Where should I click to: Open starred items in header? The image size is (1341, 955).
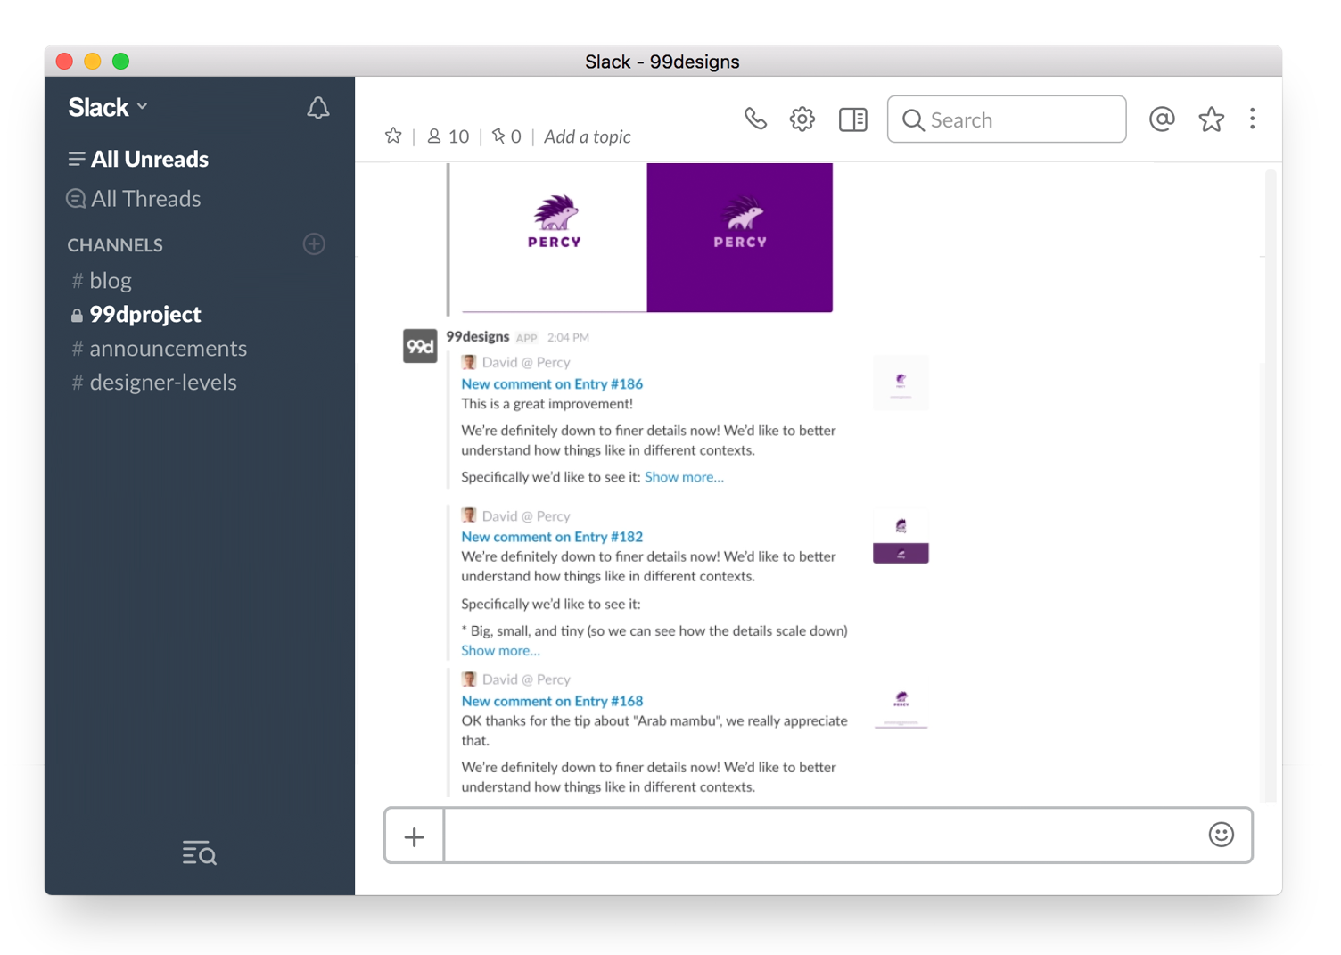[x=1211, y=119]
